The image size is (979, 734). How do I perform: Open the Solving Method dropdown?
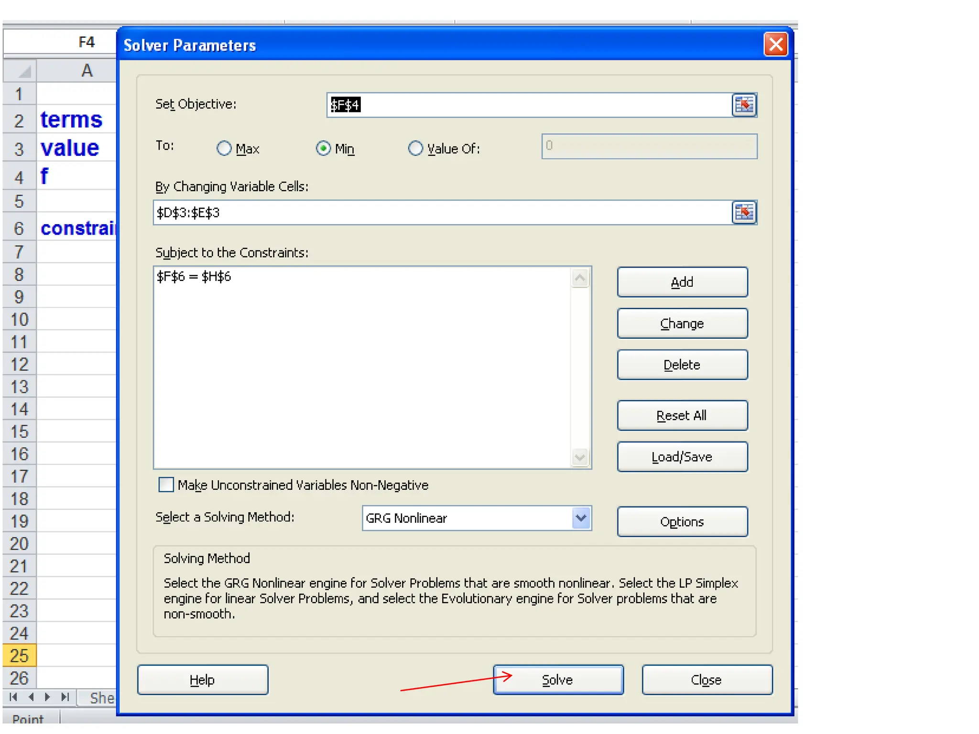point(581,518)
